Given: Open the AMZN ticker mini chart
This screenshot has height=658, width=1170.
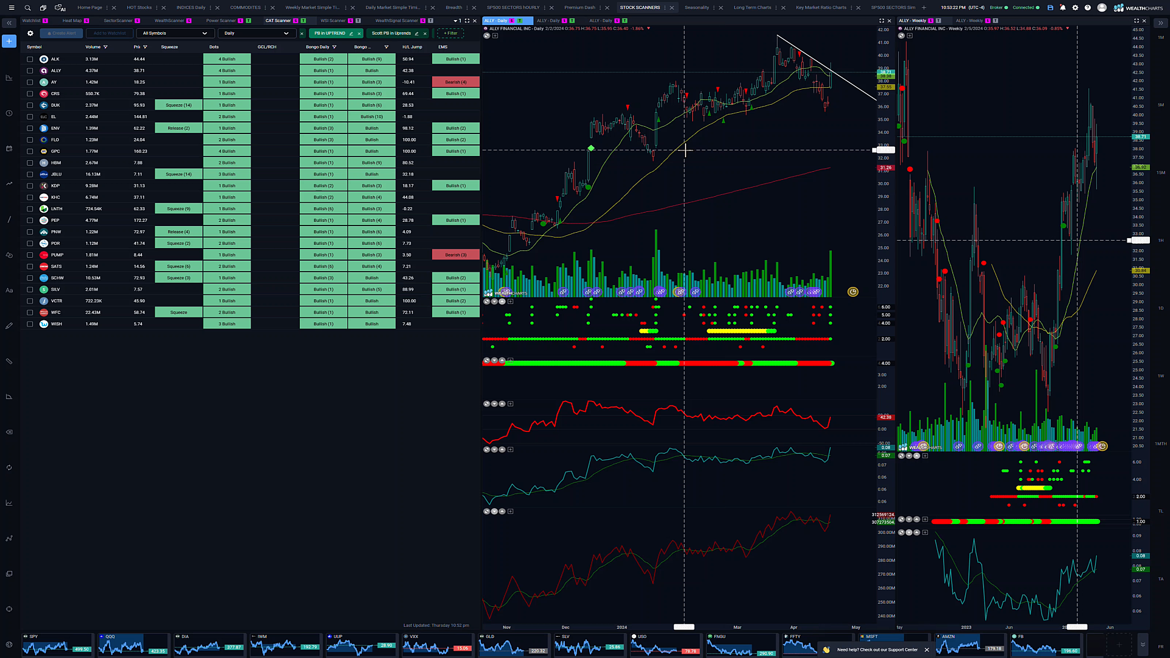Looking at the screenshot, I should [x=970, y=645].
